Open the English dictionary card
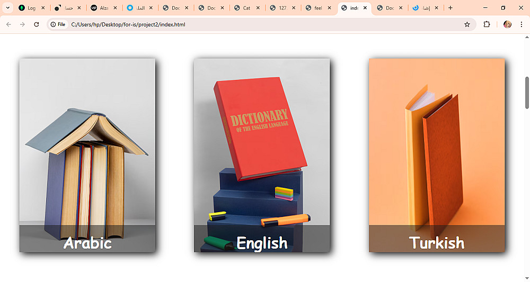 tap(262, 156)
